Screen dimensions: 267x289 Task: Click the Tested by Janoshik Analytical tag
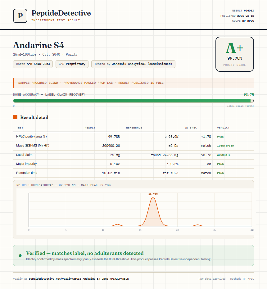point(133,64)
